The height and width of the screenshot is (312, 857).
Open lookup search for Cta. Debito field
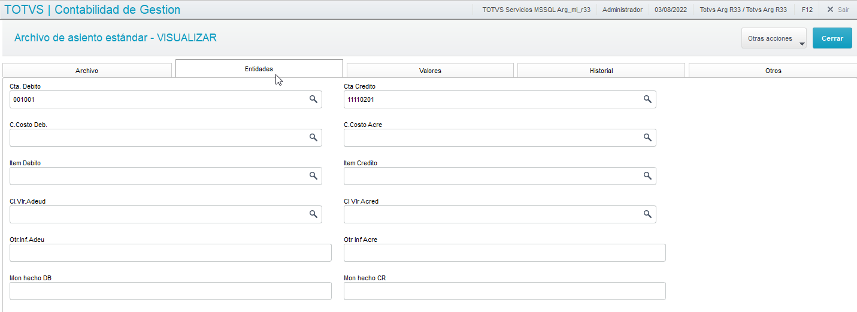(x=313, y=99)
